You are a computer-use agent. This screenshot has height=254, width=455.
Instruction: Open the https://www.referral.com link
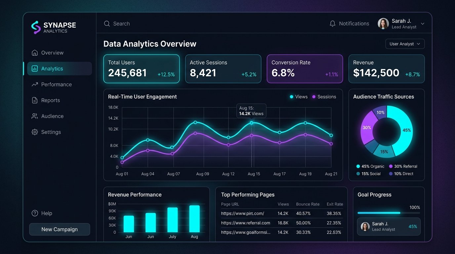245,223
